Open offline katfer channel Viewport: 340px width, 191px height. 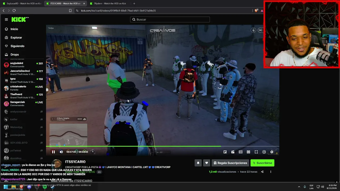[23, 119]
